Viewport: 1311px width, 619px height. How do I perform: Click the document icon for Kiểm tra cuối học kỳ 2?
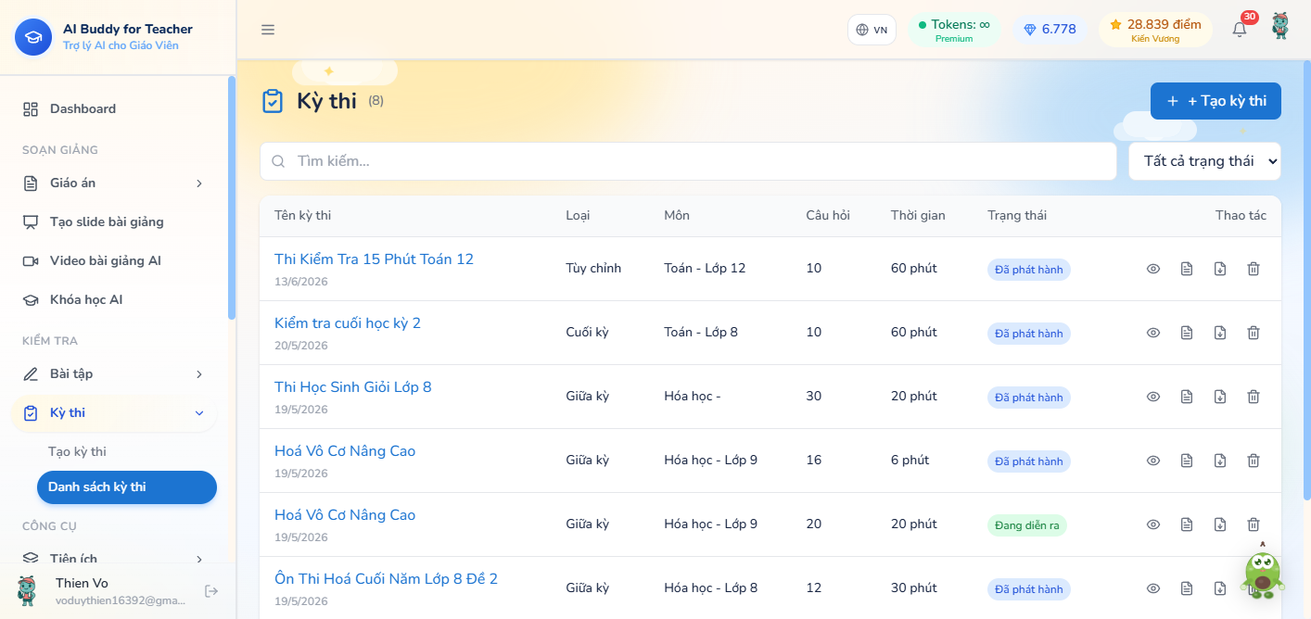tap(1187, 333)
